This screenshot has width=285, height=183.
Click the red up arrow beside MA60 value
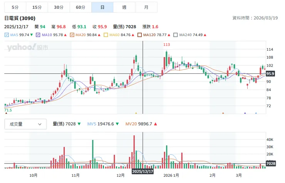133,35
